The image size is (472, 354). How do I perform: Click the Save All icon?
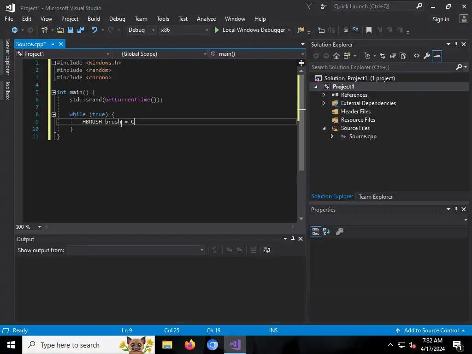80,30
